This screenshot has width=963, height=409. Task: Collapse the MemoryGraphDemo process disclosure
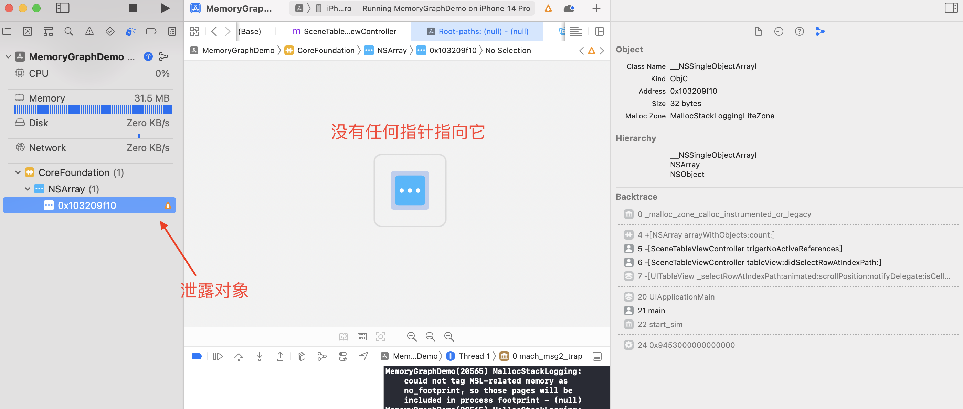point(8,56)
